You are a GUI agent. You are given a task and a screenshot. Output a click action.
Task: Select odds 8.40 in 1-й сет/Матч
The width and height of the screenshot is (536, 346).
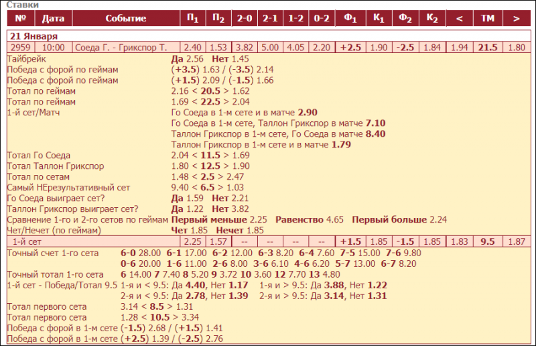point(376,134)
